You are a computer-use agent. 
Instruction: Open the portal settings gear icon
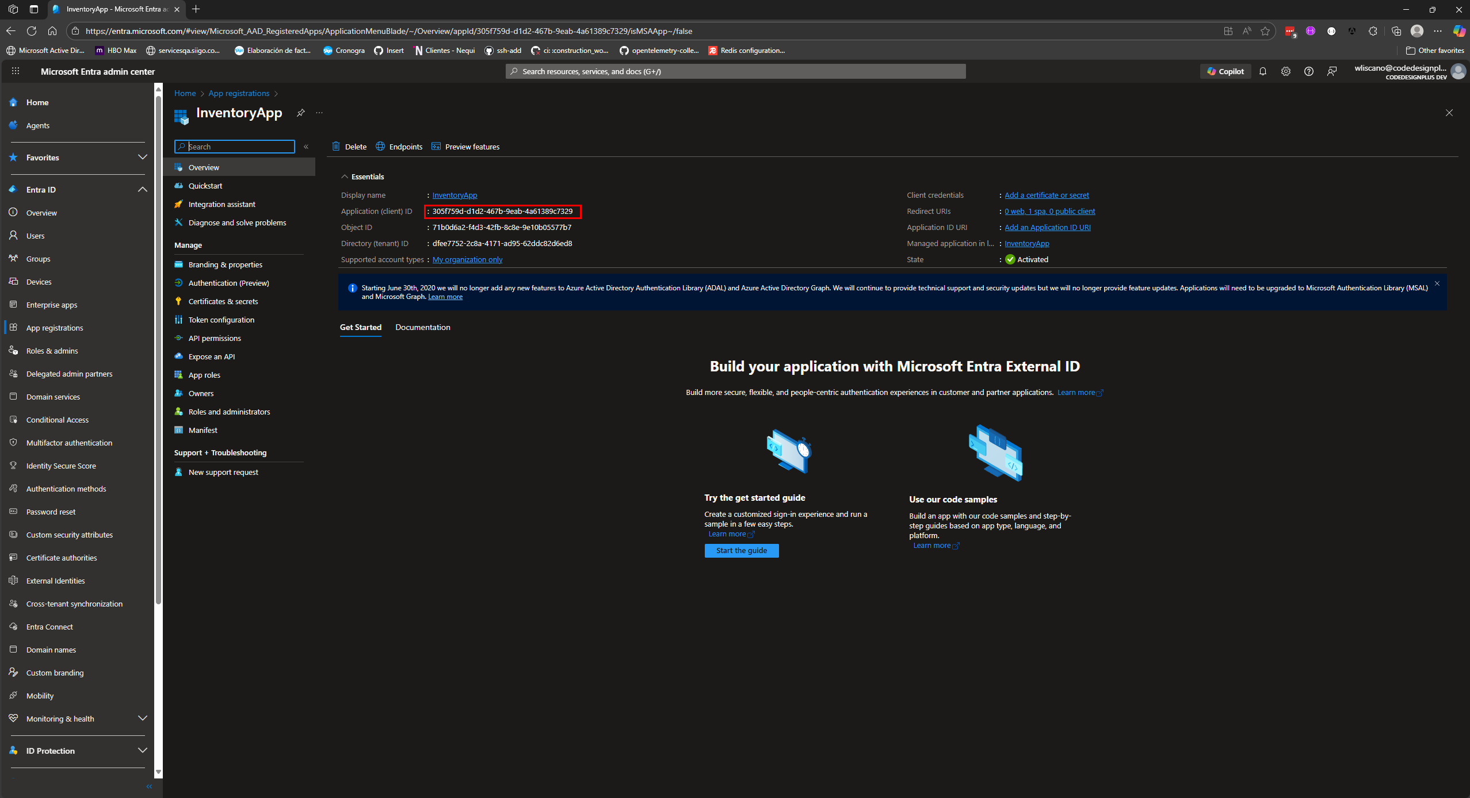point(1286,71)
